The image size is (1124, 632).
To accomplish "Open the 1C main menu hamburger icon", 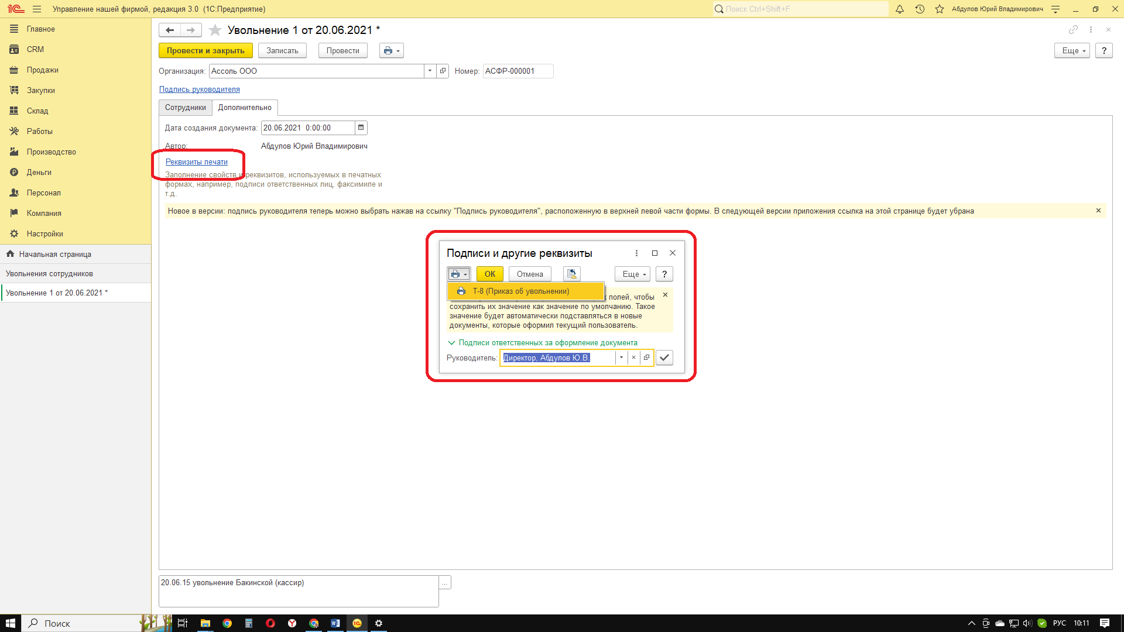I will (37, 9).
